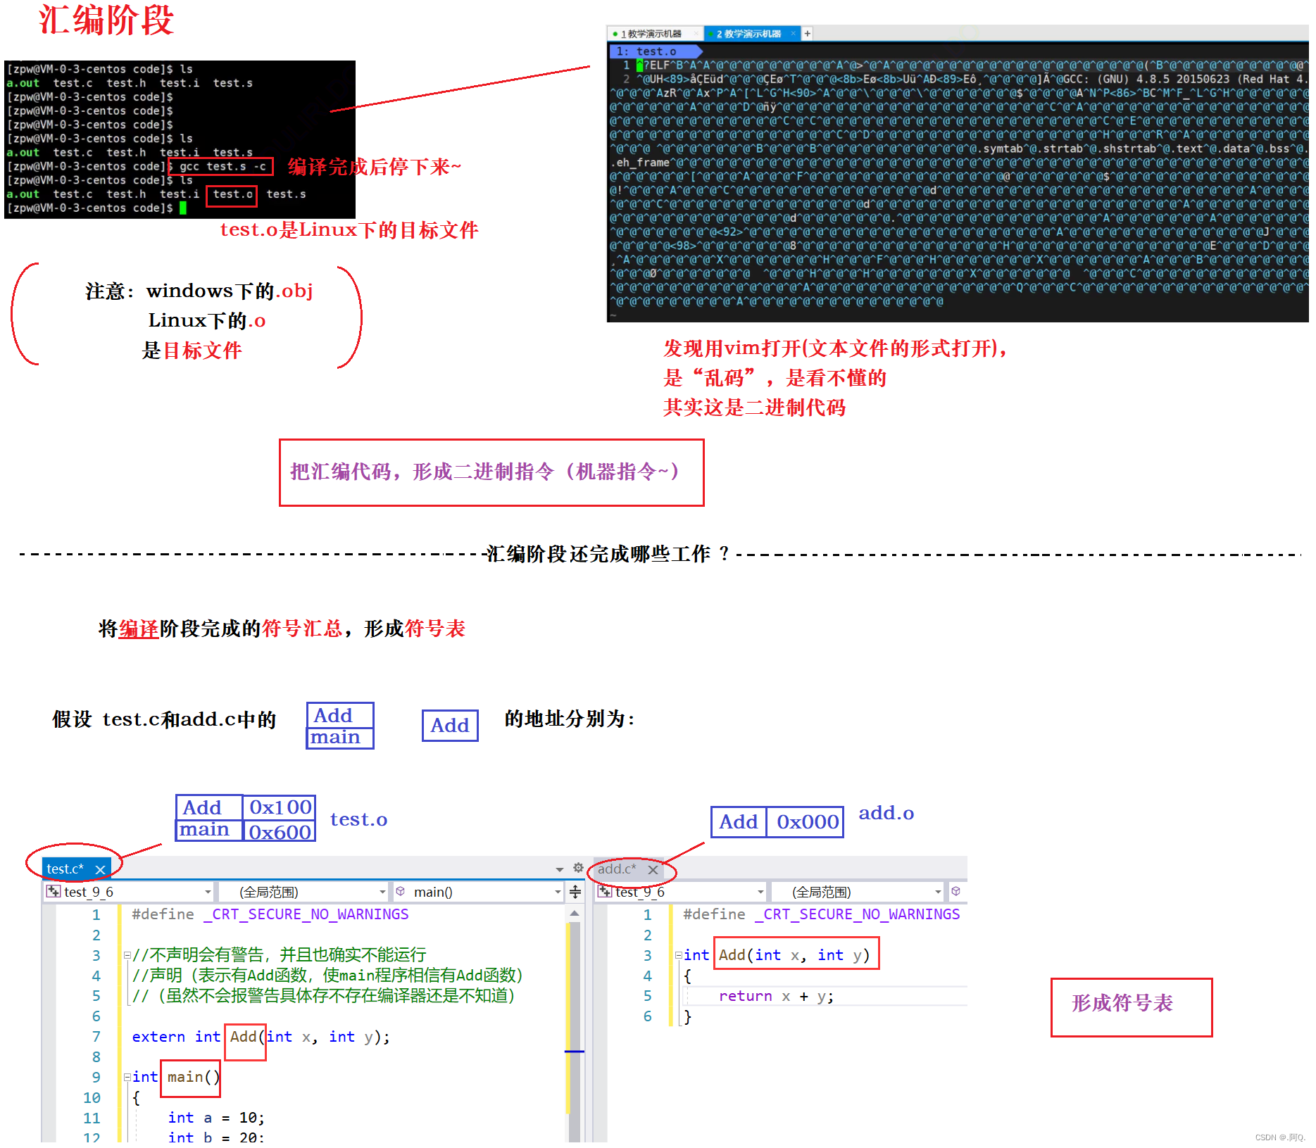Screen dimensions: 1316x1148
Task: Click the split editor icon beside main() dropdown
Action: (x=575, y=892)
